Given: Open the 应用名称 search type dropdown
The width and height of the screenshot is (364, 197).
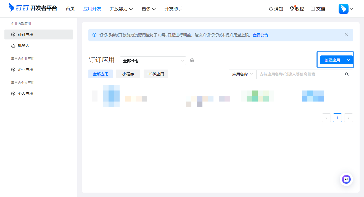Looking at the screenshot, I should coord(242,74).
